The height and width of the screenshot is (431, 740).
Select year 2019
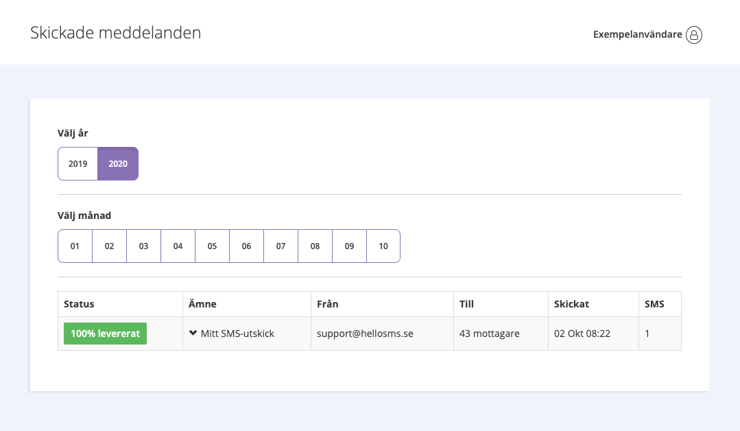click(x=78, y=164)
